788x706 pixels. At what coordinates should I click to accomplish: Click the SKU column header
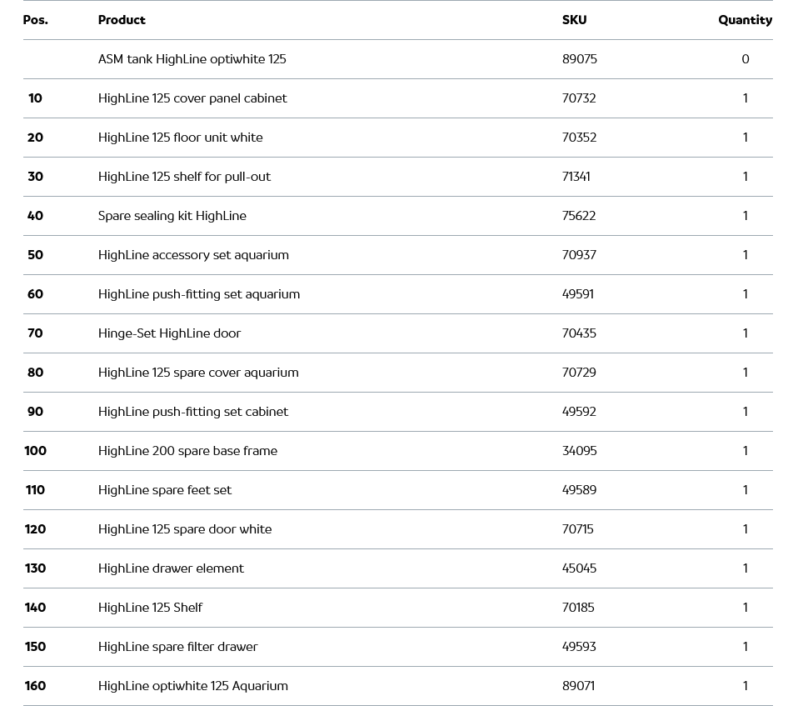[x=574, y=20]
